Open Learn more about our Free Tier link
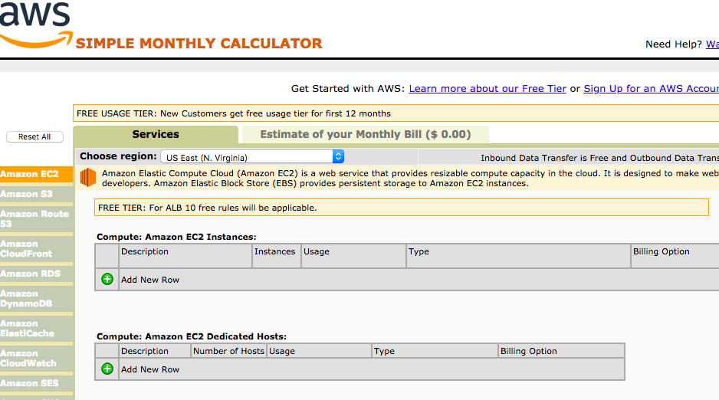This screenshot has height=400, width=719. coord(488,88)
